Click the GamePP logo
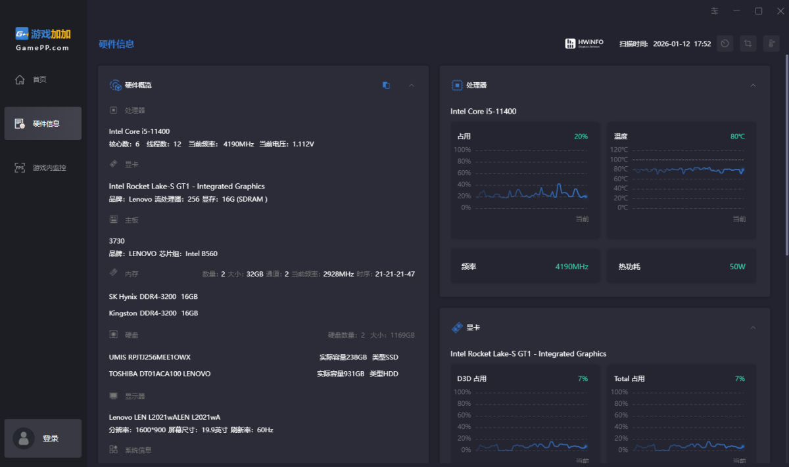Image resolution: width=789 pixels, height=467 pixels. 43,39
